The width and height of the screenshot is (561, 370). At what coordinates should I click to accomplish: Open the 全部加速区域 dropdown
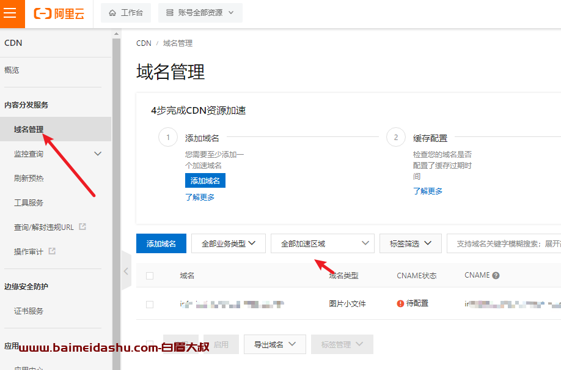(322, 243)
